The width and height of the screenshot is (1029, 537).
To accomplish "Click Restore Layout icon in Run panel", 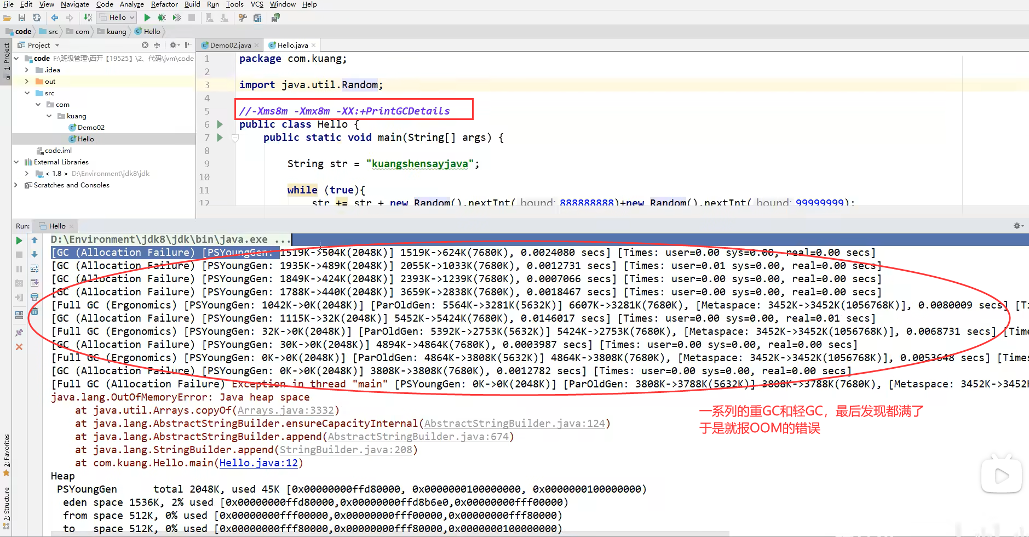I will (19, 315).
